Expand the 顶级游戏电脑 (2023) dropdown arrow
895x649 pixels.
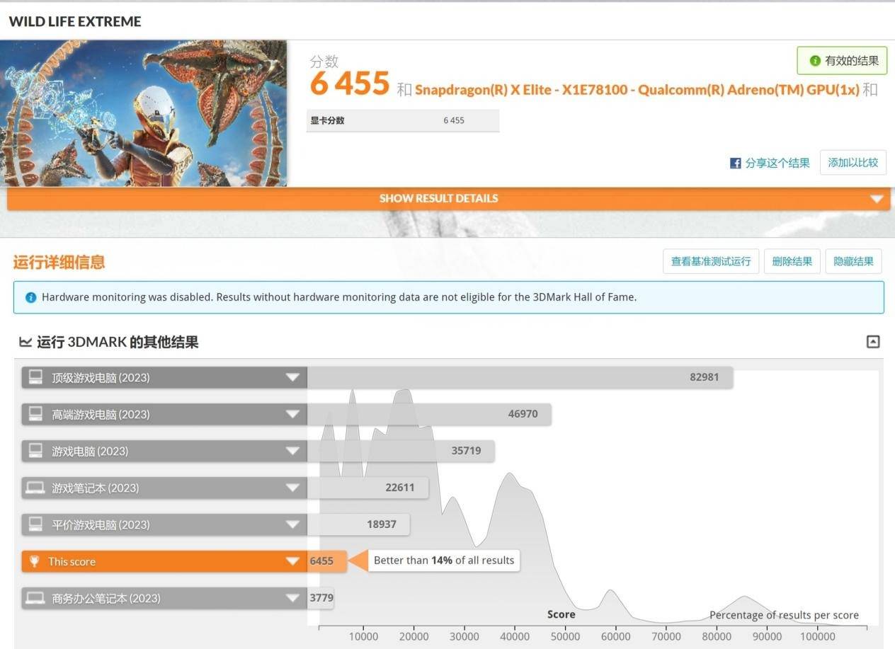[x=292, y=377]
